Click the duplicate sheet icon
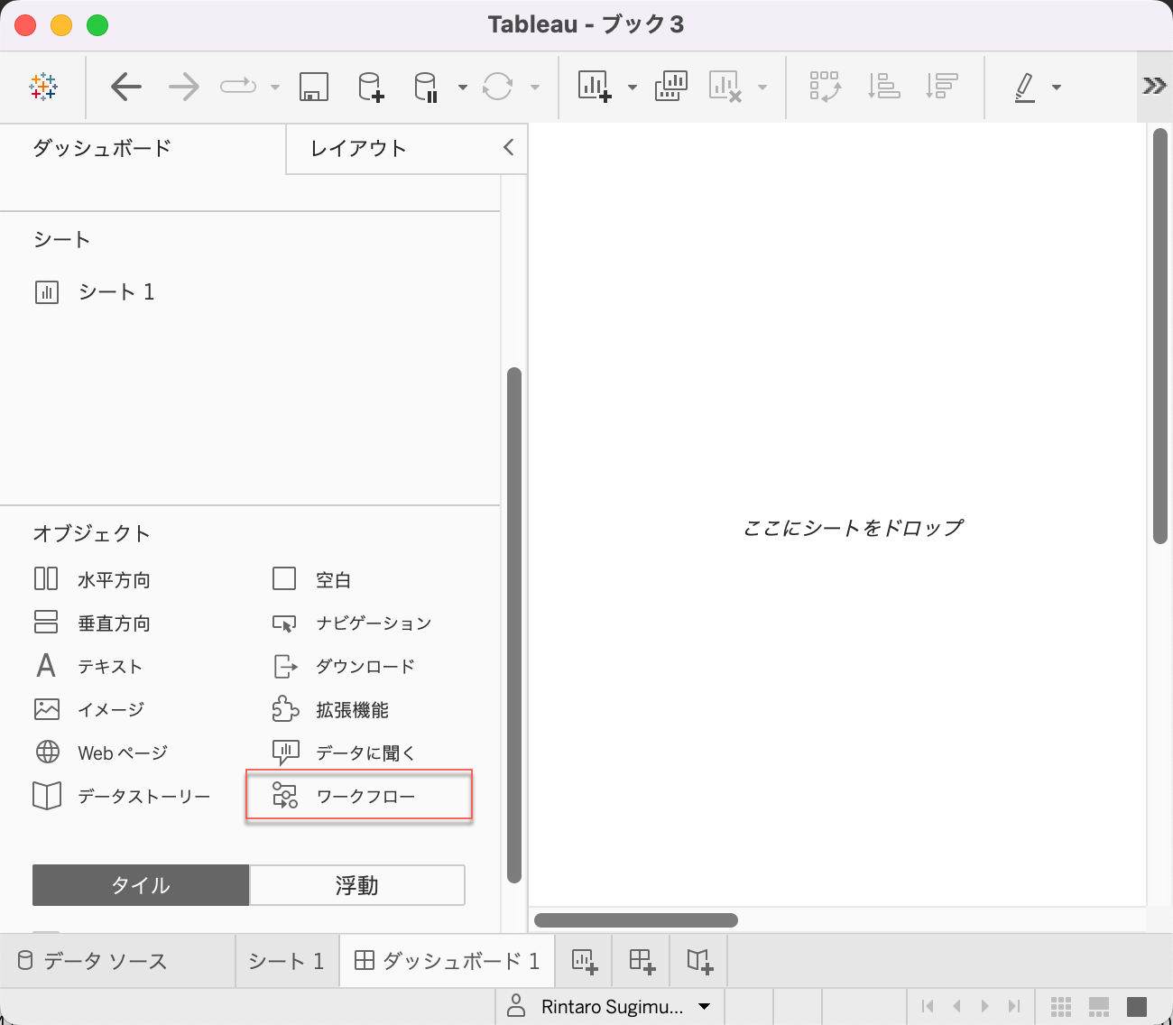1173x1025 pixels. (671, 87)
